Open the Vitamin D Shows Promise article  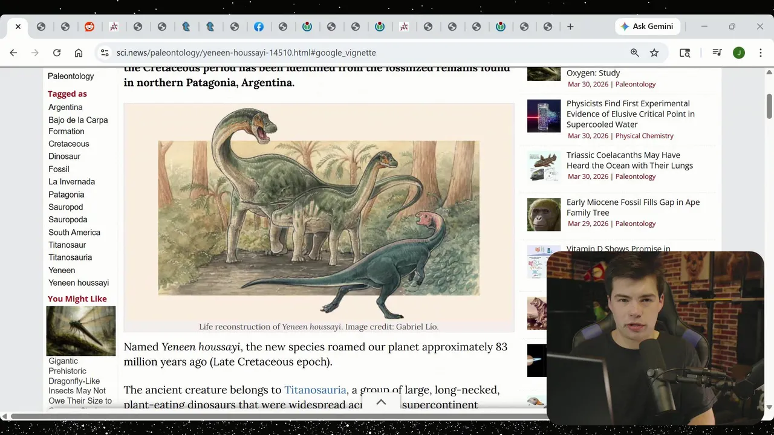618,249
